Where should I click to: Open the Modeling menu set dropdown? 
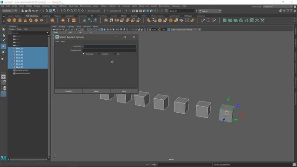click(x=10, y=11)
